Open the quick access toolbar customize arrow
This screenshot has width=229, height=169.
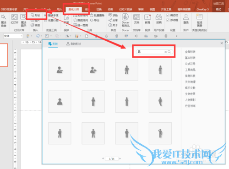point(177,36)
